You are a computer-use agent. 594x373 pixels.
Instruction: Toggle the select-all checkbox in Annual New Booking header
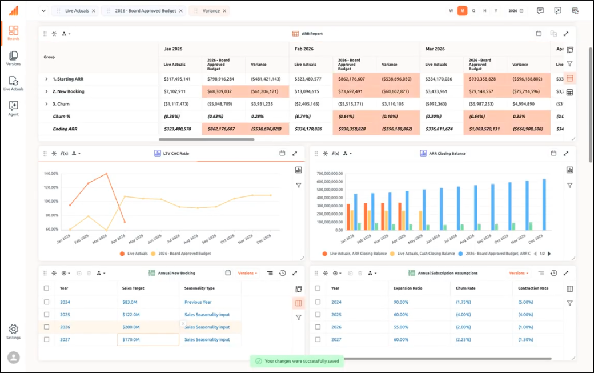[x=47, y=288]
